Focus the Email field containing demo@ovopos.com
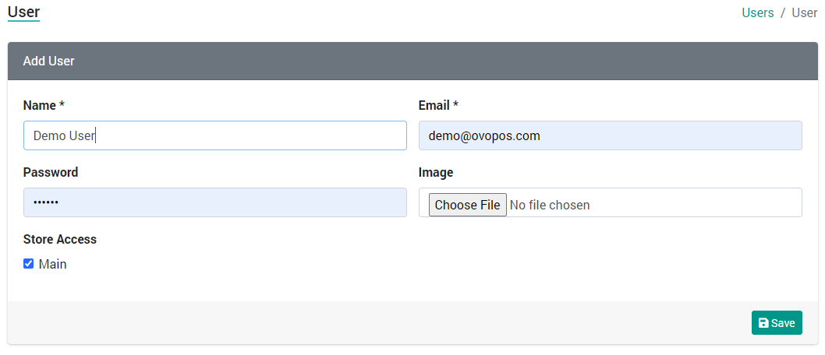825x355 pixels. point(611,135)
